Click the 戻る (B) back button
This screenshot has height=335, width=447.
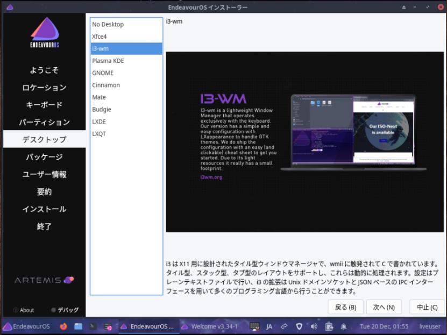[345, 307]
